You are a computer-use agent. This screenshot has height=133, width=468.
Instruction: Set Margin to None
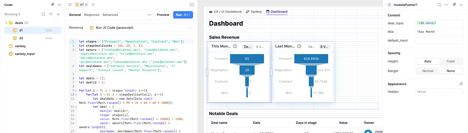(450, 71)
